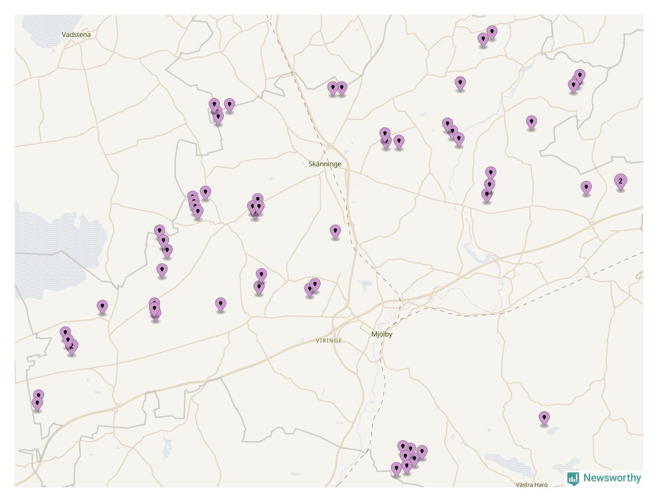Select the bottommost marker south of Mjölby
The image size is (658, 502).
[x=397, y=469]
